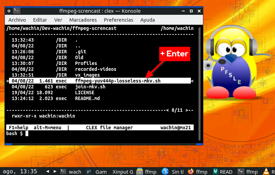Click wachin@mx21 in the status bar

tap(175, 128)
